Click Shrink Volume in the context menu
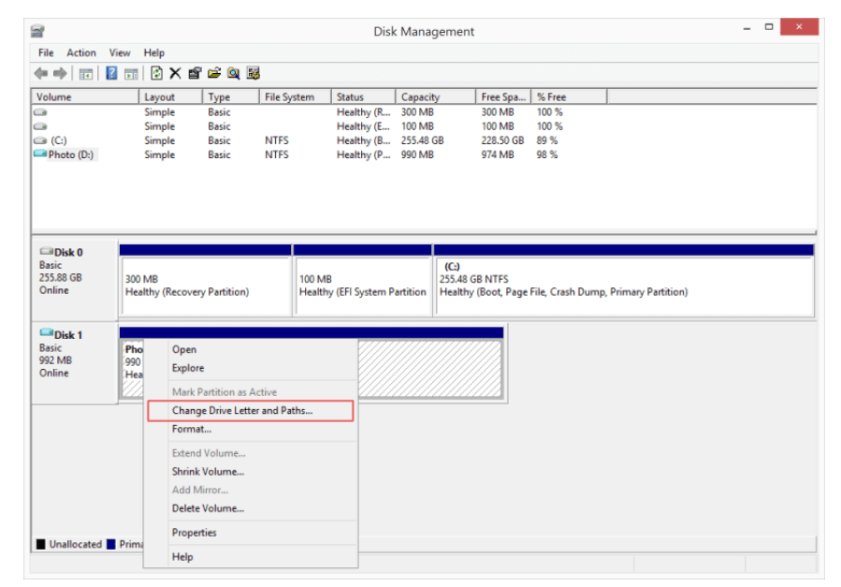Viewport: 841px width, 587px height. pos(199,469)
